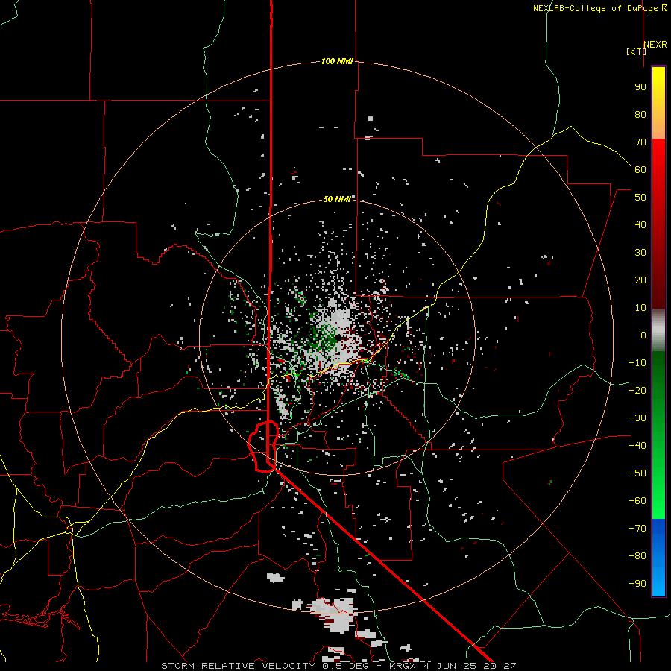Click the yellow top segment of the color bar
Viewport: 671px width, 671px height.
pyautogui.click(x=658, y=103)
